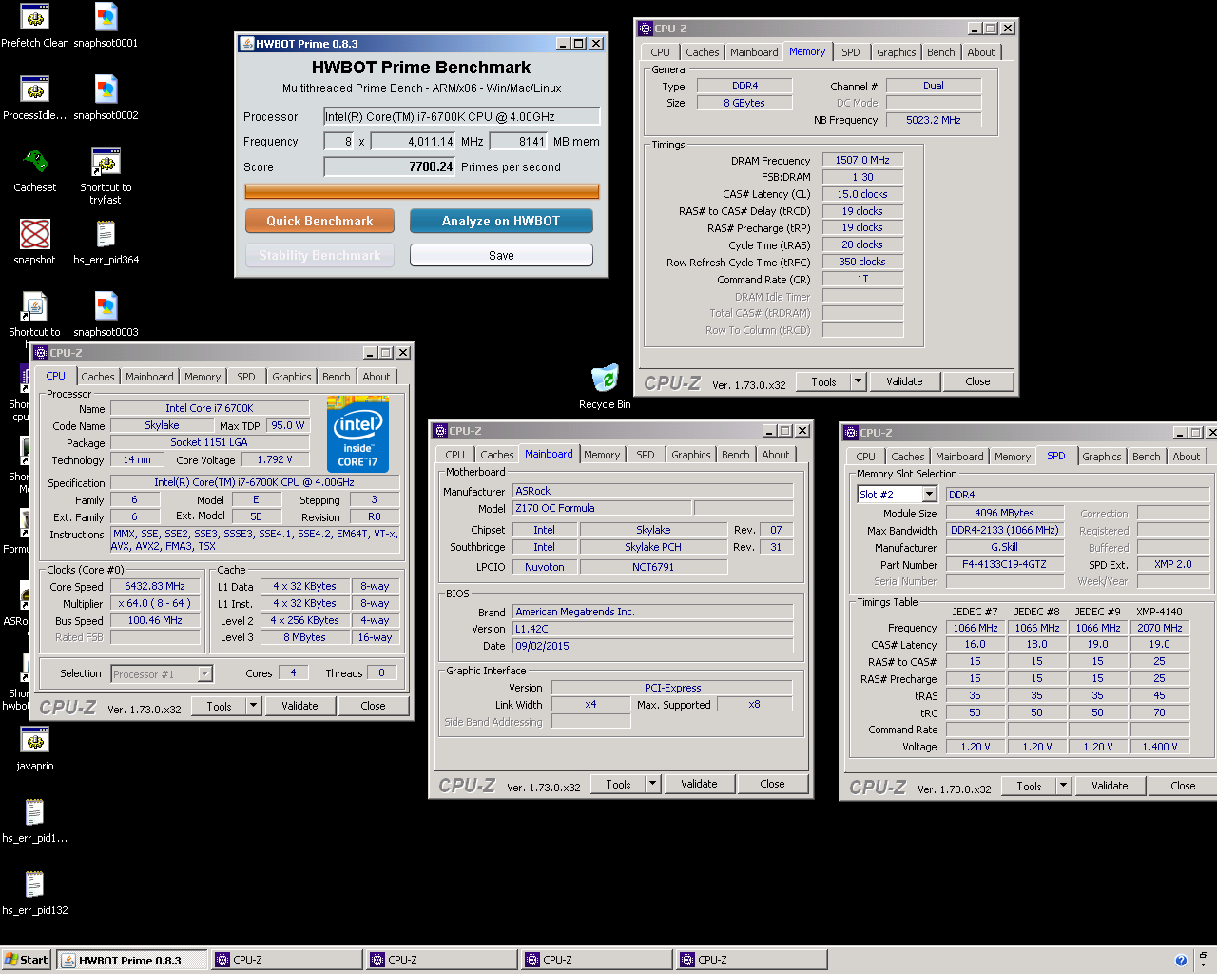Click the system tray help icon

(x=1181, y=960)
